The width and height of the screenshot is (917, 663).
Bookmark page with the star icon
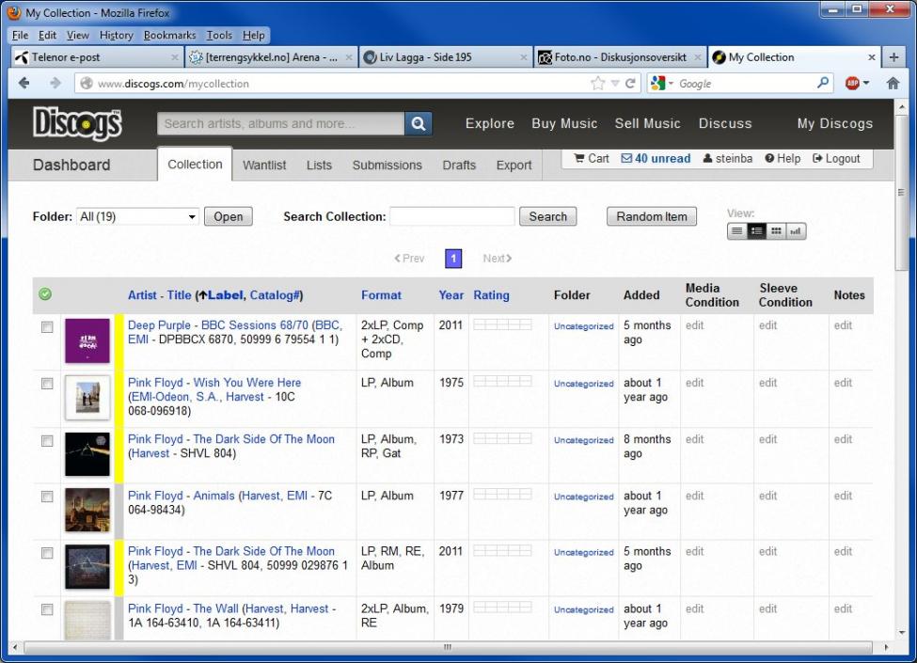[x=597, y=83]
